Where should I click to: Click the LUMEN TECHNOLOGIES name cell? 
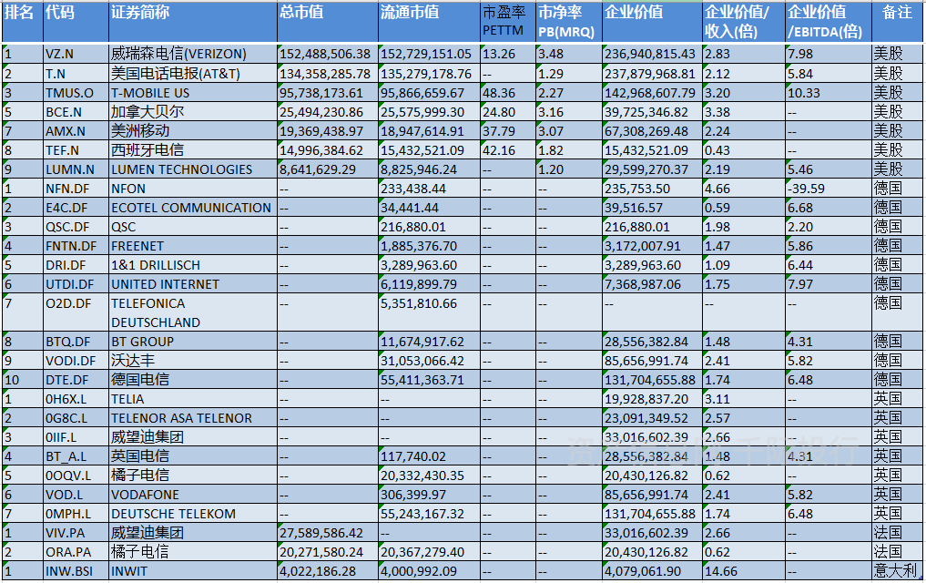[x=193, y=169]
